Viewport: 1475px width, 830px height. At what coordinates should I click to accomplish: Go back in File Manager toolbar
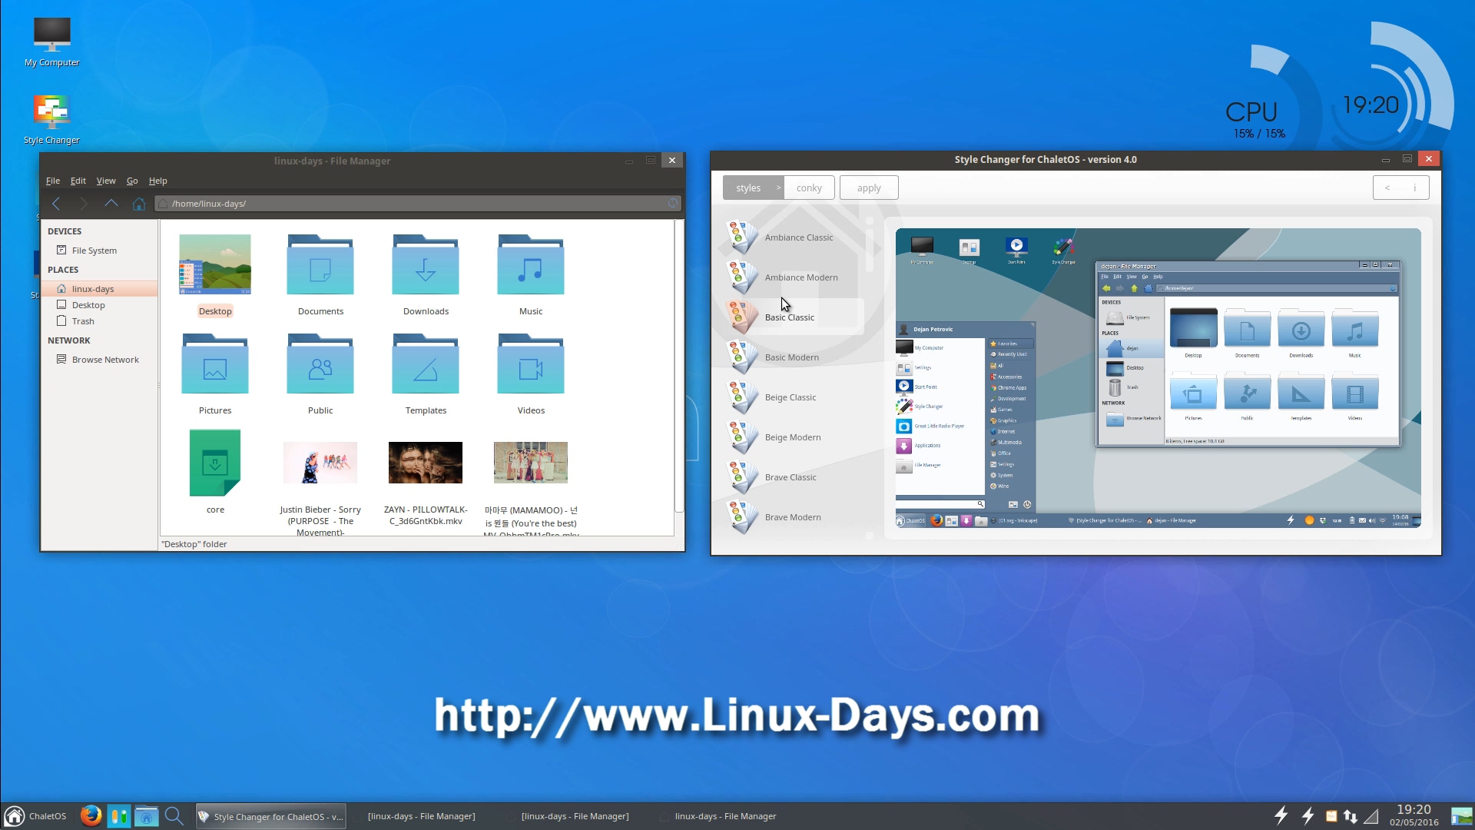point(56,204)
